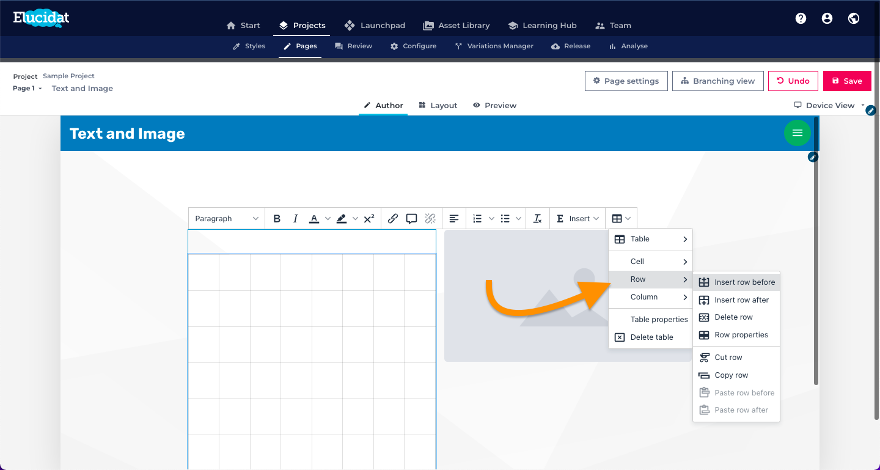Open Row properties
This screenshot has height=470, width=880.
click(736, 335)
